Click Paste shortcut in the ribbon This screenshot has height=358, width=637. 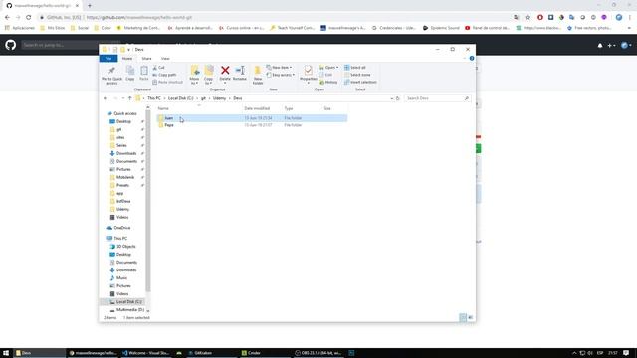(x=168, y=82)
